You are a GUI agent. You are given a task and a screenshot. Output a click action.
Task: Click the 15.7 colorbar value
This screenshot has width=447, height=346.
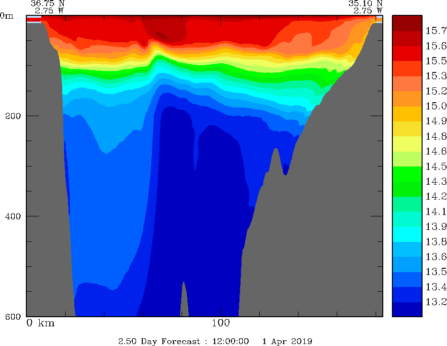[436, 31]
